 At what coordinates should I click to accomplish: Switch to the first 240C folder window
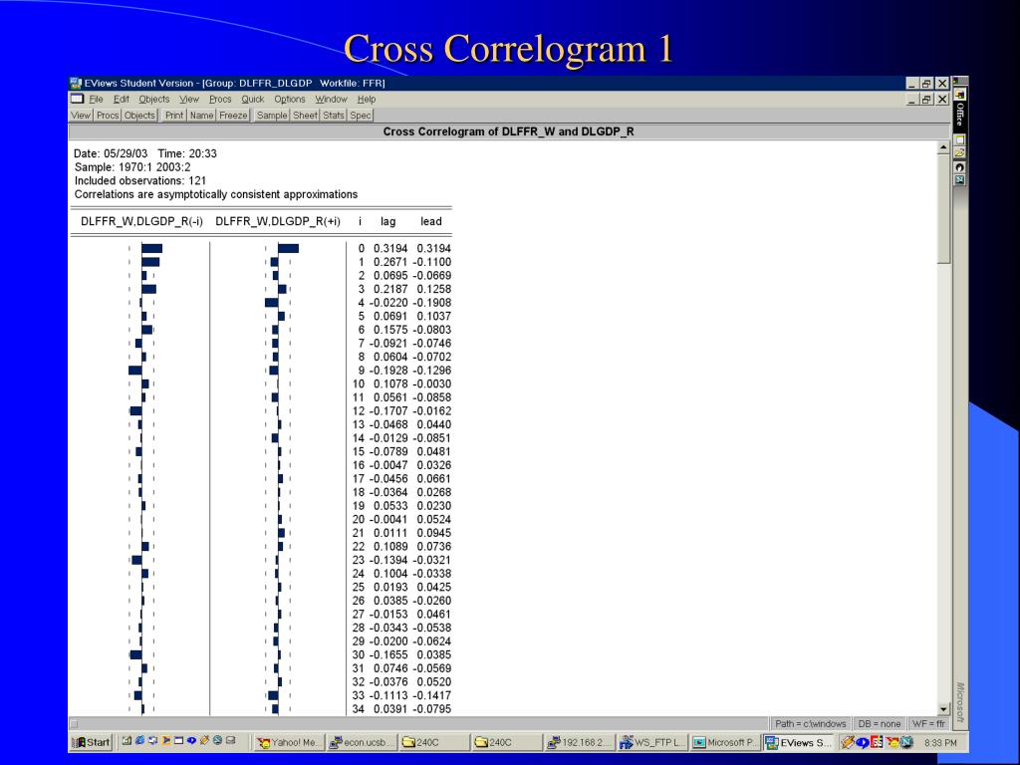(x=433, y=742)
